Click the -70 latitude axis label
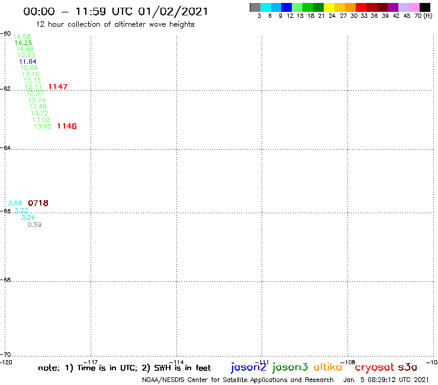 point(5,355)
